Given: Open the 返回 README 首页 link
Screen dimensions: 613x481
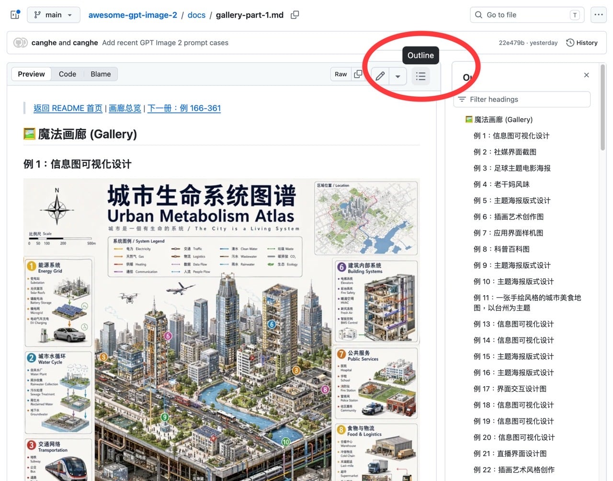Looking at the screenshot, I should (x=68, y=108).
